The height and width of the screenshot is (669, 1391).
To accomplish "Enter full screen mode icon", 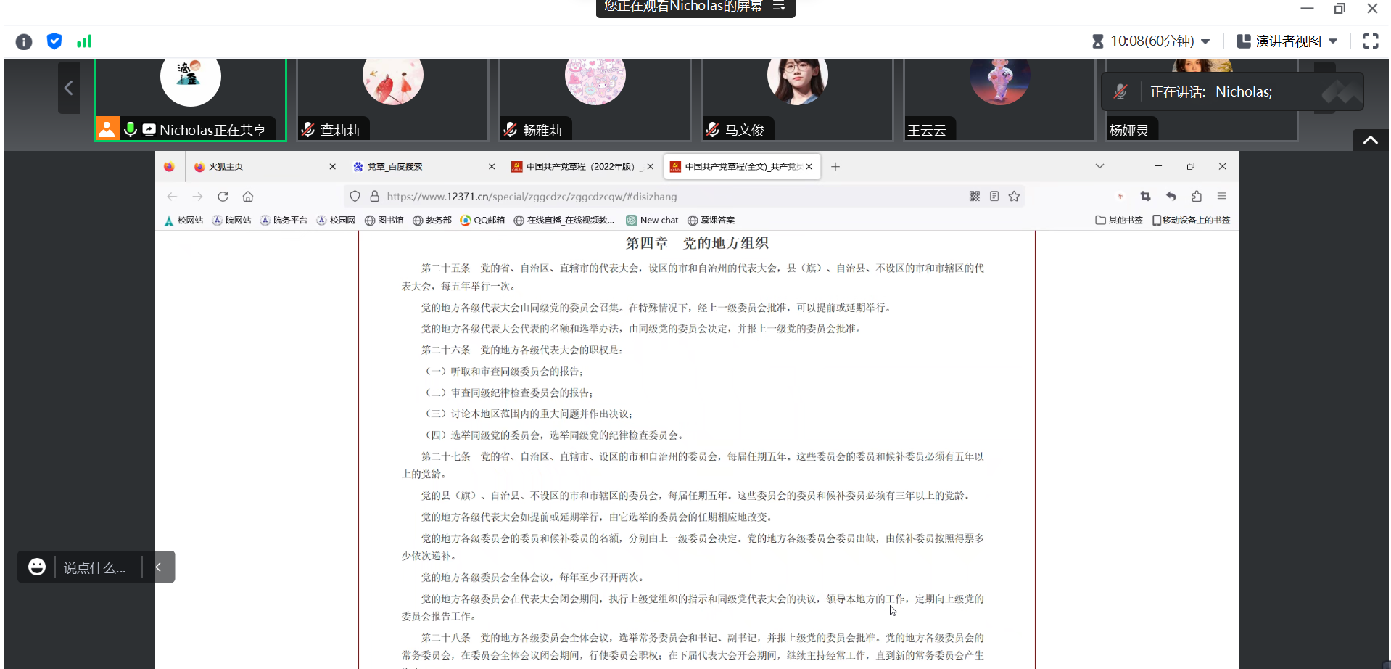I will (1370, 41).
